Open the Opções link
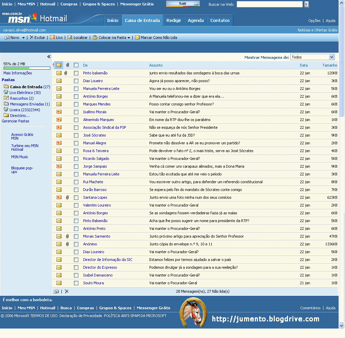345x338 pixels. pyautogui.click(x=314, y=21)
